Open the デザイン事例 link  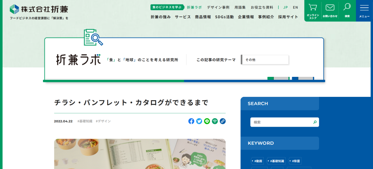click(x=218, y=7)
